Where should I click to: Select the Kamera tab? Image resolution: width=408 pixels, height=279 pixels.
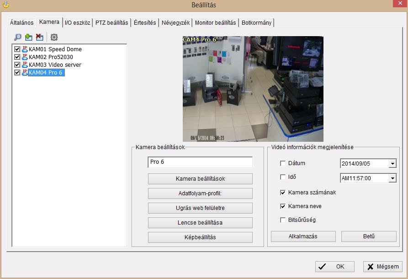tap(49, 22)
